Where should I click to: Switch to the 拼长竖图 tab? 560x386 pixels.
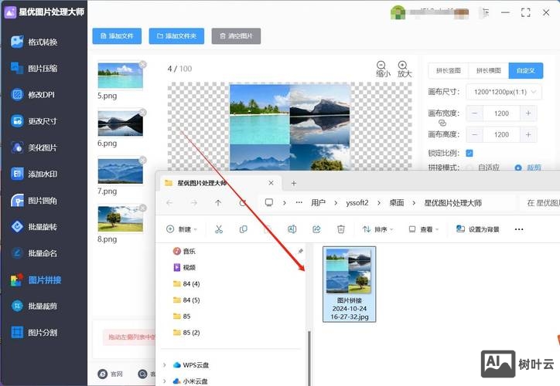[448, 70]
